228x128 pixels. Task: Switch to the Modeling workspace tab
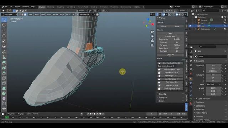[51, 7]
